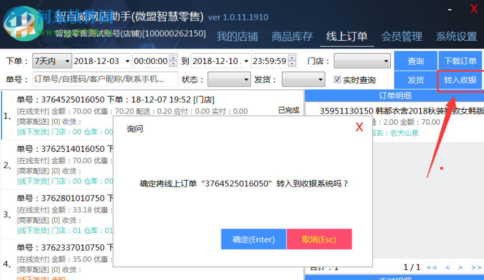
Task: Select order 3762801010750 in list
Action: (x=58, y=214)
